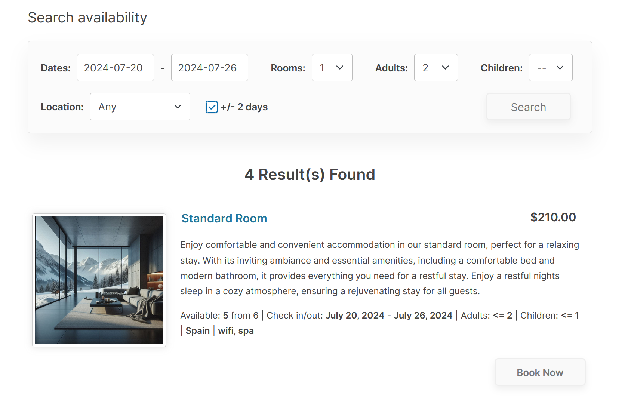The width and height of the screenshot is (628, 400).
Task: Click the check-in date field showing 2024-07-20
Action: point(115,68)
